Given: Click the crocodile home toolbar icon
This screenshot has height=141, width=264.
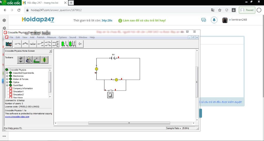Looking at the screenshot, I should point(9,44).
